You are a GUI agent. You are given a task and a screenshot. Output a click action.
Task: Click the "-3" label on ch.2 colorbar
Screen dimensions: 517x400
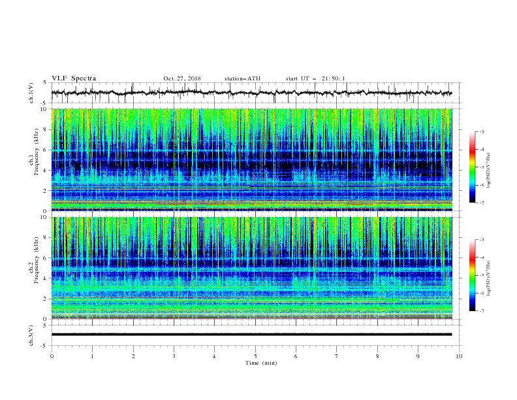click(482, 240)
